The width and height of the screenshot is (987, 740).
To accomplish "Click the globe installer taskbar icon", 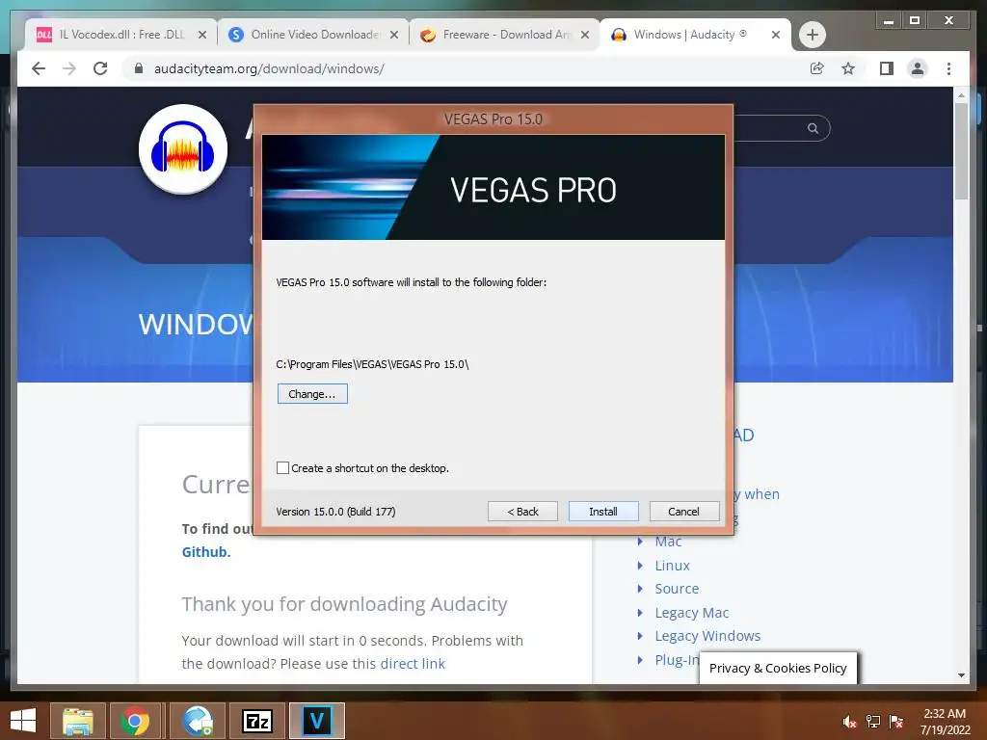I will tap(197, 721).
